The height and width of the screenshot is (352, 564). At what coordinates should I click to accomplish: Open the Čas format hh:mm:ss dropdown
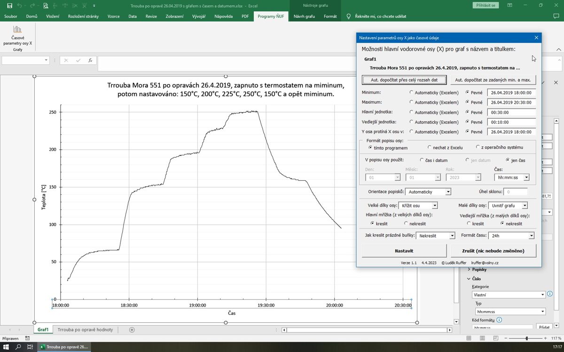coord(526,177)
